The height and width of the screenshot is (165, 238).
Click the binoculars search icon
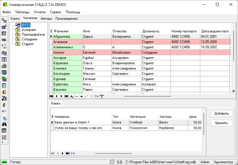coord(4,124)
